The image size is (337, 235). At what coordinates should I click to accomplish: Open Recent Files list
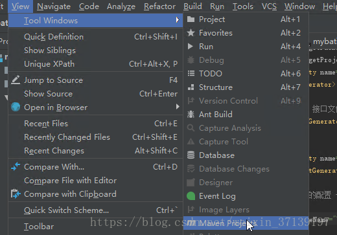pyautogui.click(x=95, y=124)
